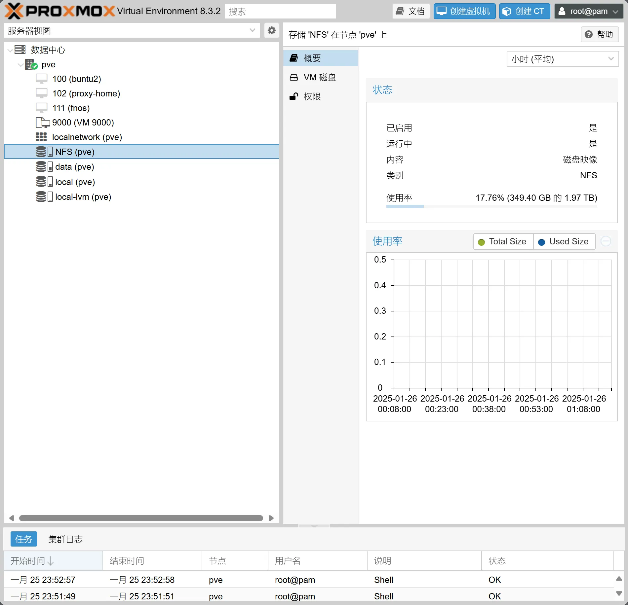Click the gear settings icon beside server view
Viewport: 628px width, 605px height.
271,31
